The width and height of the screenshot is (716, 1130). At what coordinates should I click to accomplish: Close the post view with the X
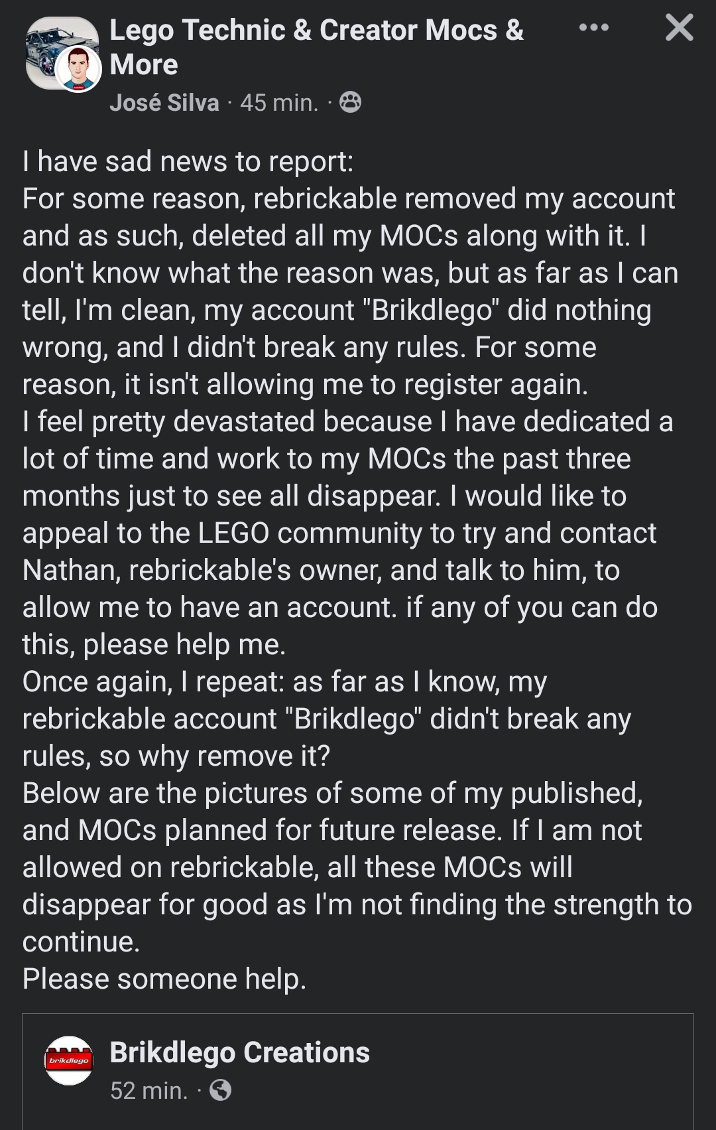point(679,28)
